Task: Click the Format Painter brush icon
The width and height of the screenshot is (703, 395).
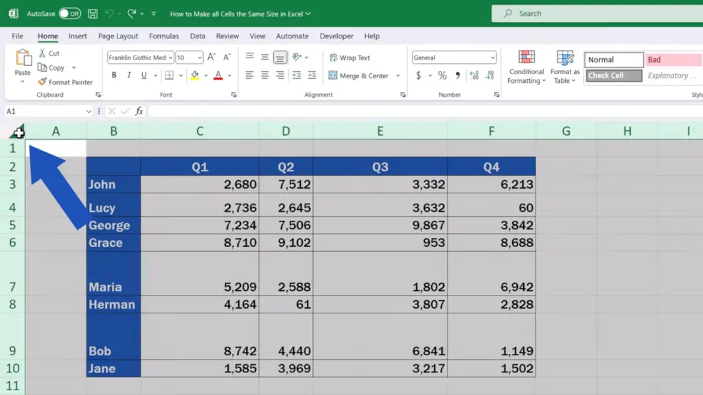Action: [42, 82]
